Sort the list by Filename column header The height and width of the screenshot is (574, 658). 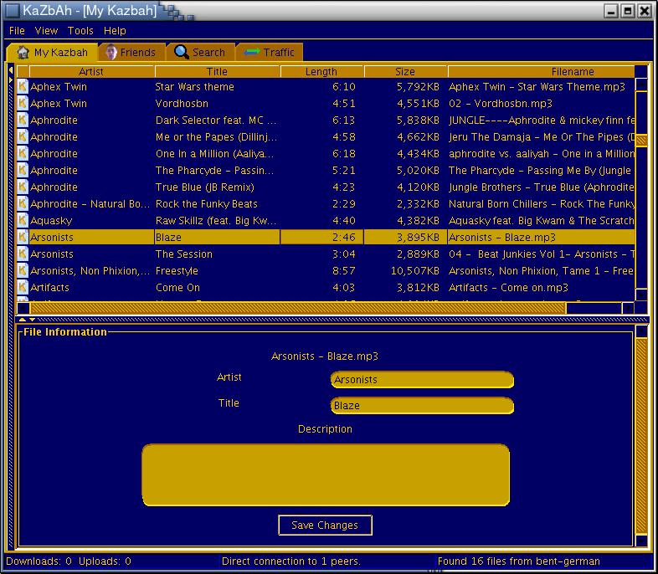pyautogui.click(x=542, y=72)
